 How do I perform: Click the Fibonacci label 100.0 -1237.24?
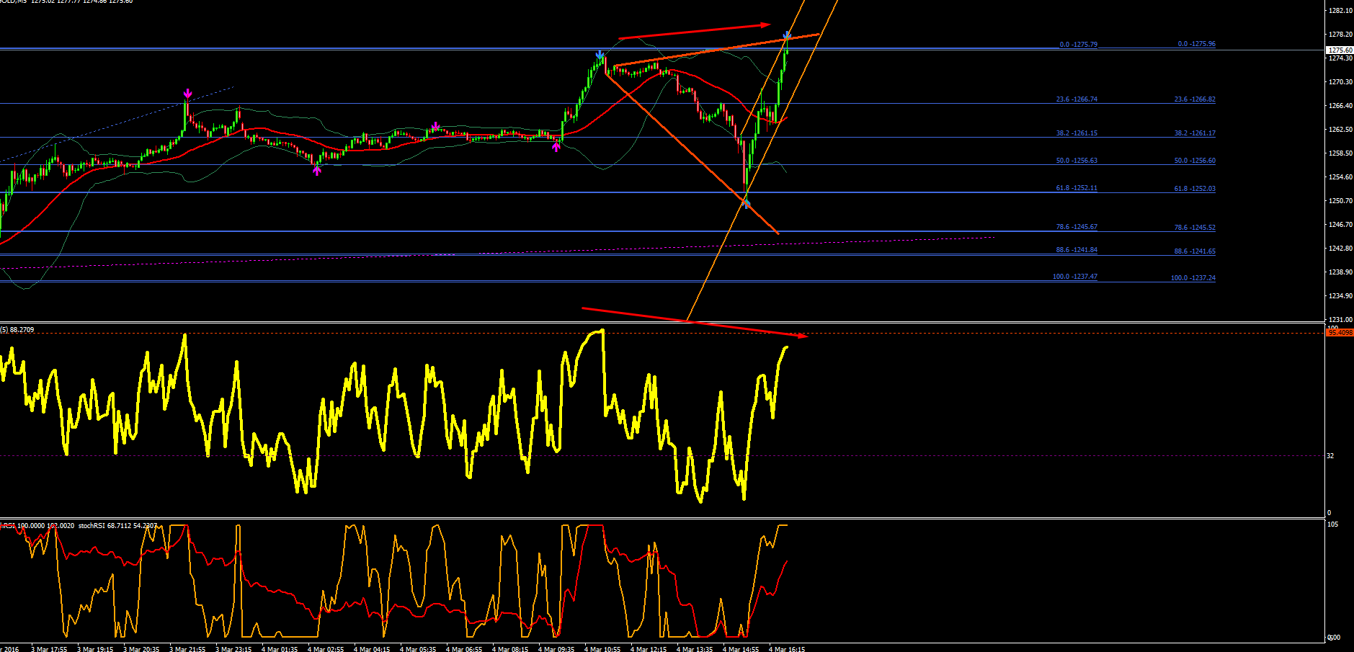(x=1193, y=278)
